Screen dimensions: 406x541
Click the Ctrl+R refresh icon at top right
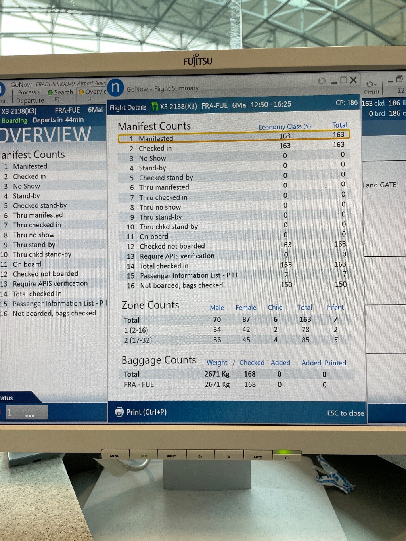click(371, 84)
